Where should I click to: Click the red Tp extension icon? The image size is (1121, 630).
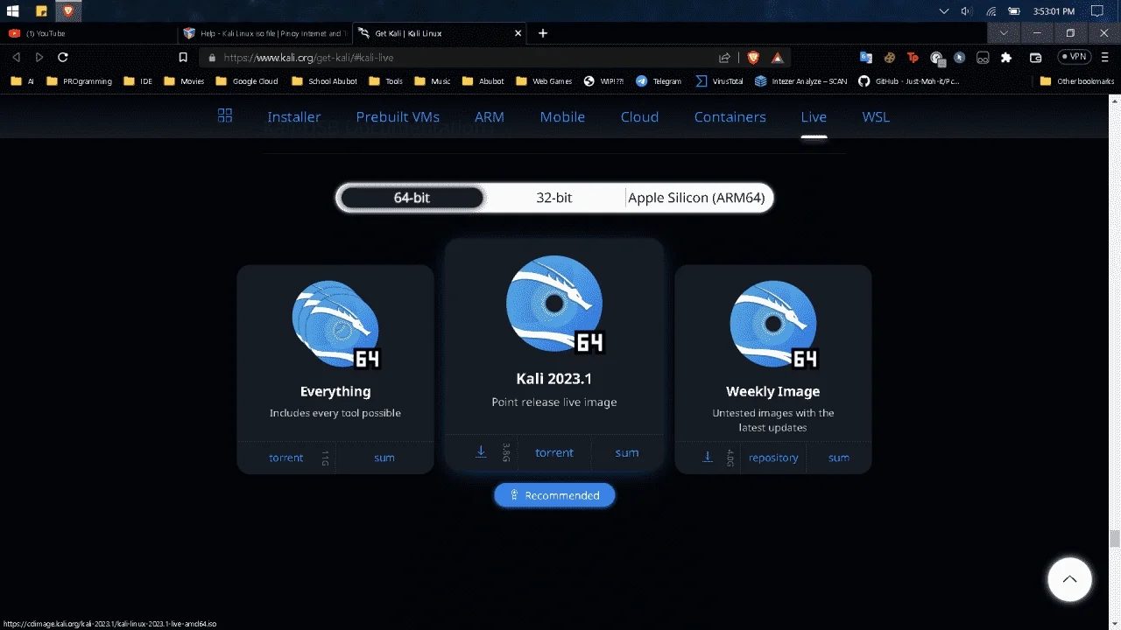[x=913, y=58]
